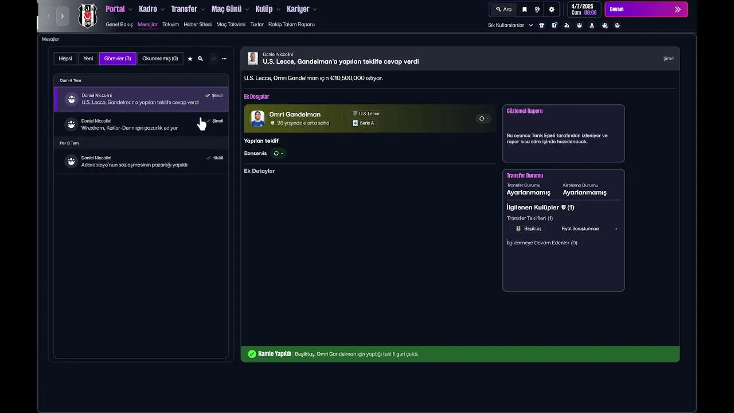This screenshot has height=413, width=734.
Task: Open the Ara search box
Action: click(503, 9)
